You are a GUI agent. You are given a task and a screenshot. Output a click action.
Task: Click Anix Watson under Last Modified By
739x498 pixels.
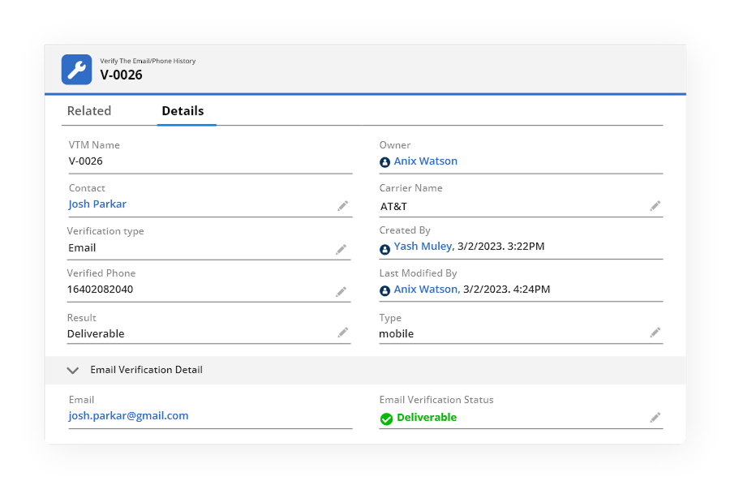pyautogui.click(x=425, y=290)
